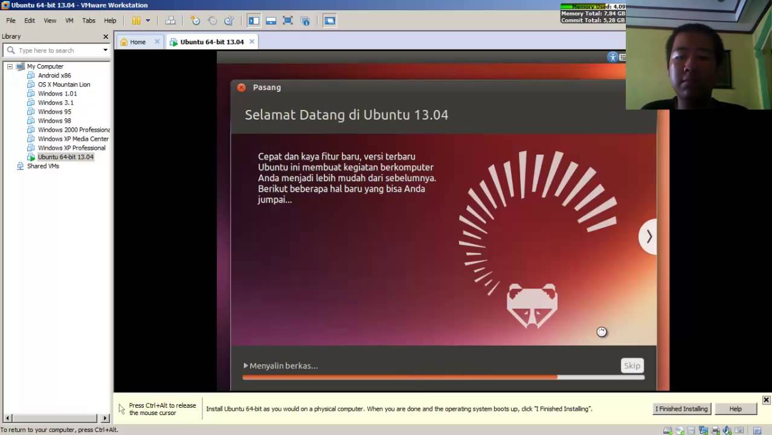The image size is (772, 435).
Task: Click the suspend/power toolbar icon
Action: point(137,21)
